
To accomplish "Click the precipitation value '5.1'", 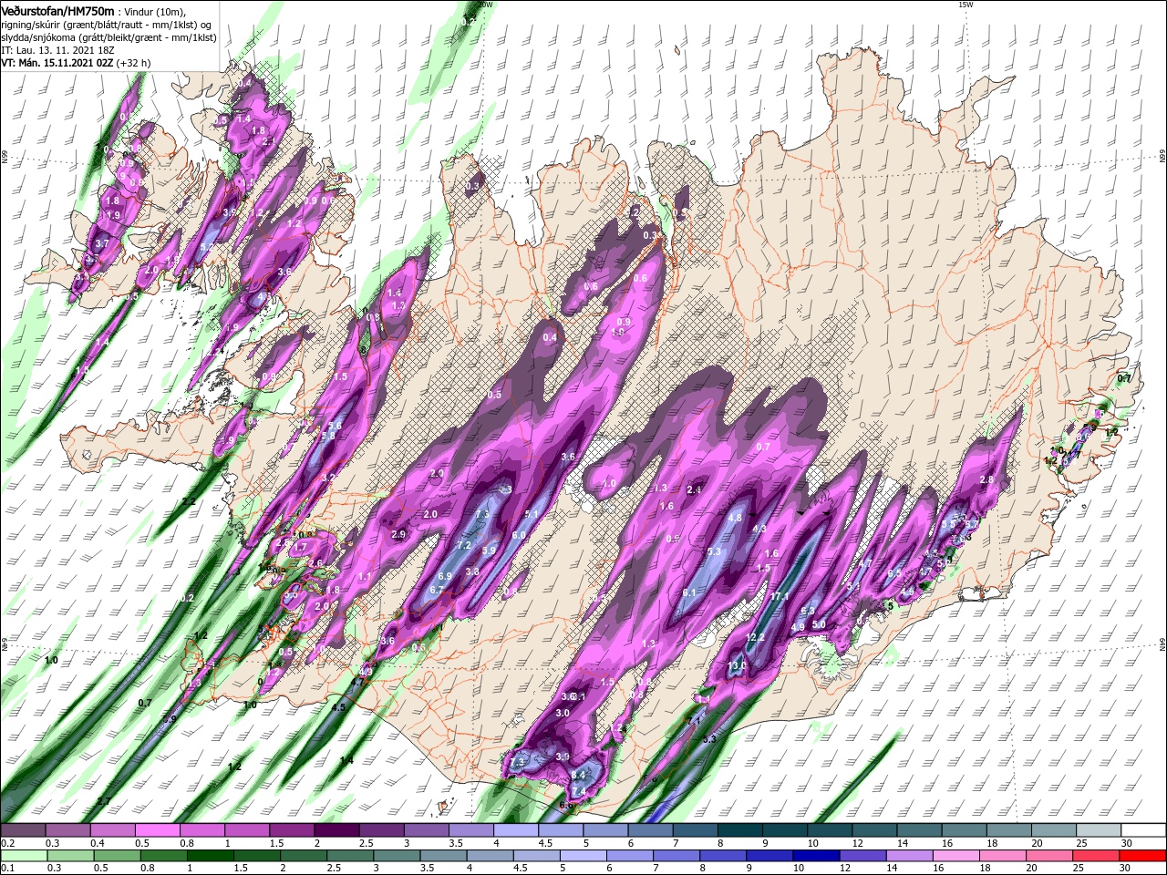I will point(532,515).
